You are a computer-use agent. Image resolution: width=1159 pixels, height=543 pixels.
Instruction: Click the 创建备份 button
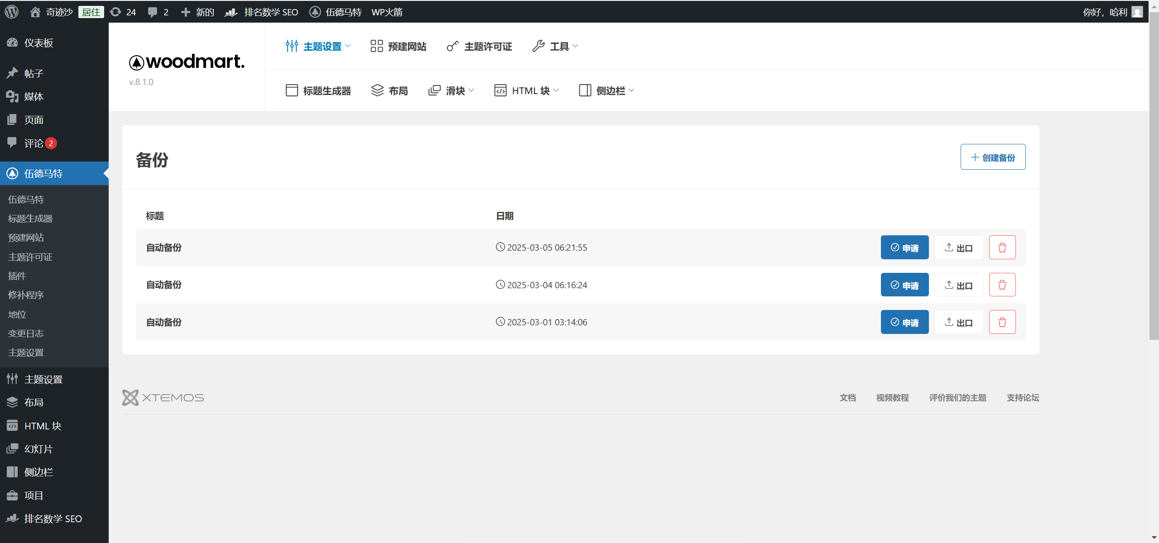[x=992, y=157]
